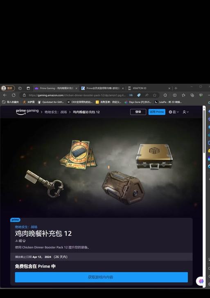Open the tab actions menu icon
This screenshot has height=298, width=210.
click(28, 88)
